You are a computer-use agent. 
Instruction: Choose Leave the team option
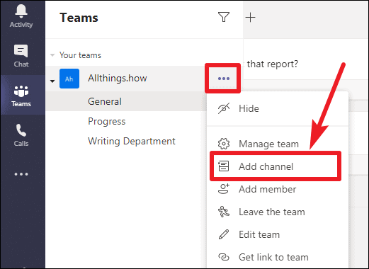point(278,212)
